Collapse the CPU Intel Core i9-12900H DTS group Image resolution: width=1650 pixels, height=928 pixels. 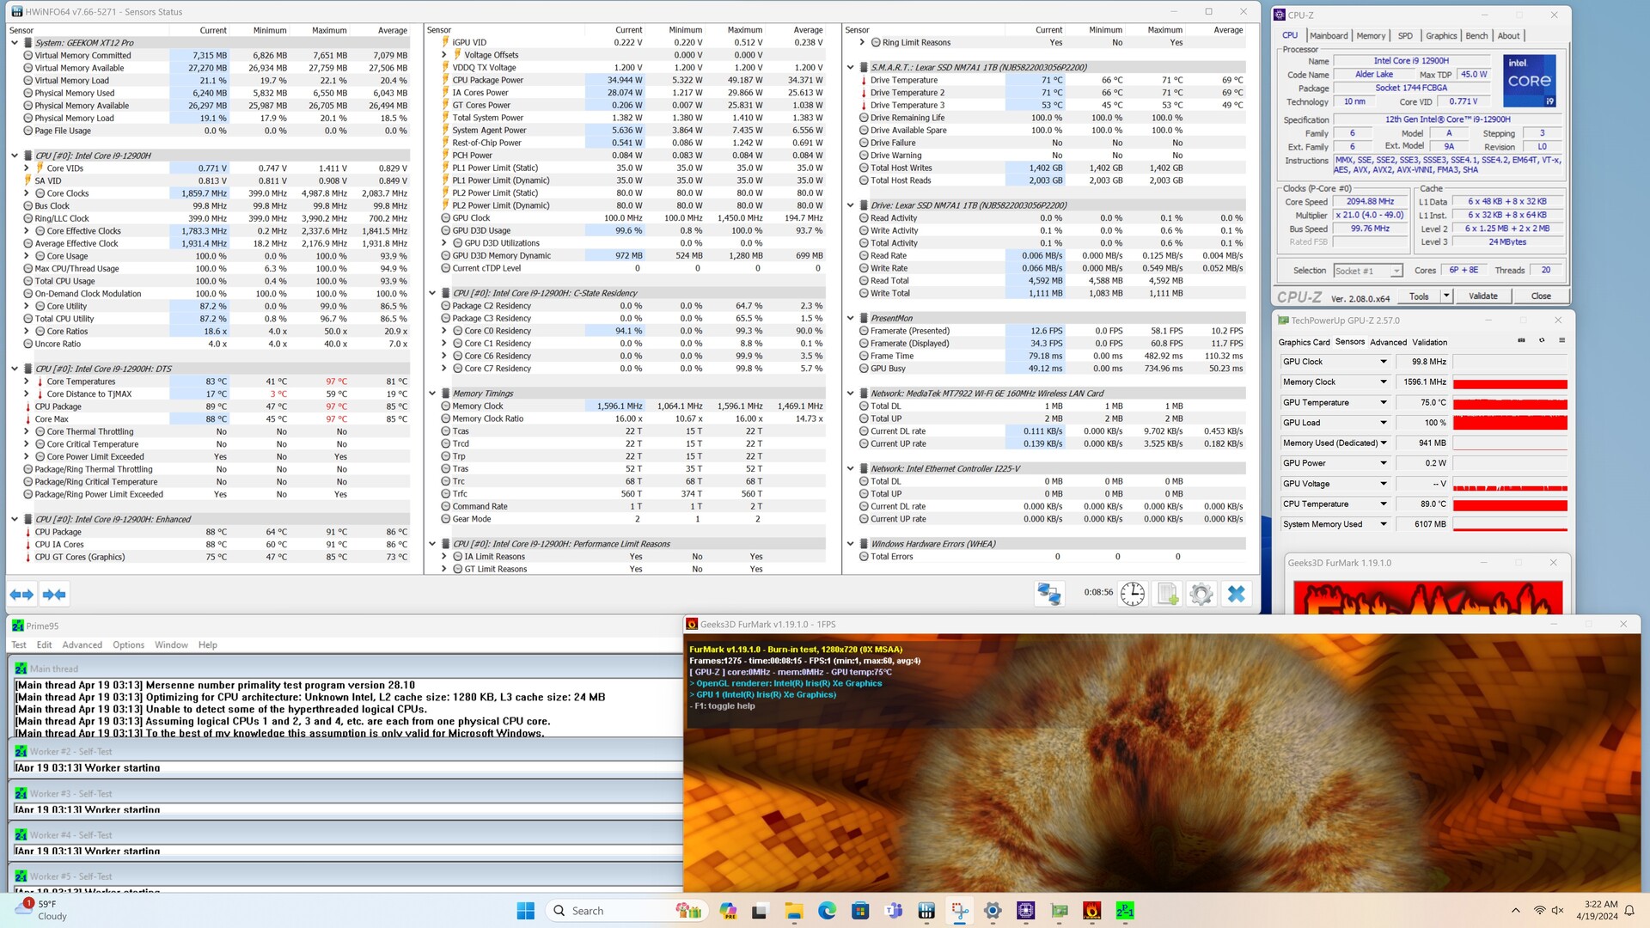[15, 369]
